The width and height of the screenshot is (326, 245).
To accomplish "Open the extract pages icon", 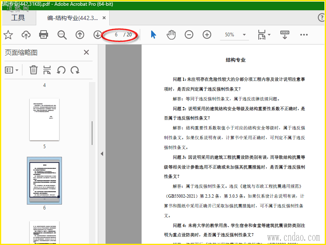I will pos(47,70).
